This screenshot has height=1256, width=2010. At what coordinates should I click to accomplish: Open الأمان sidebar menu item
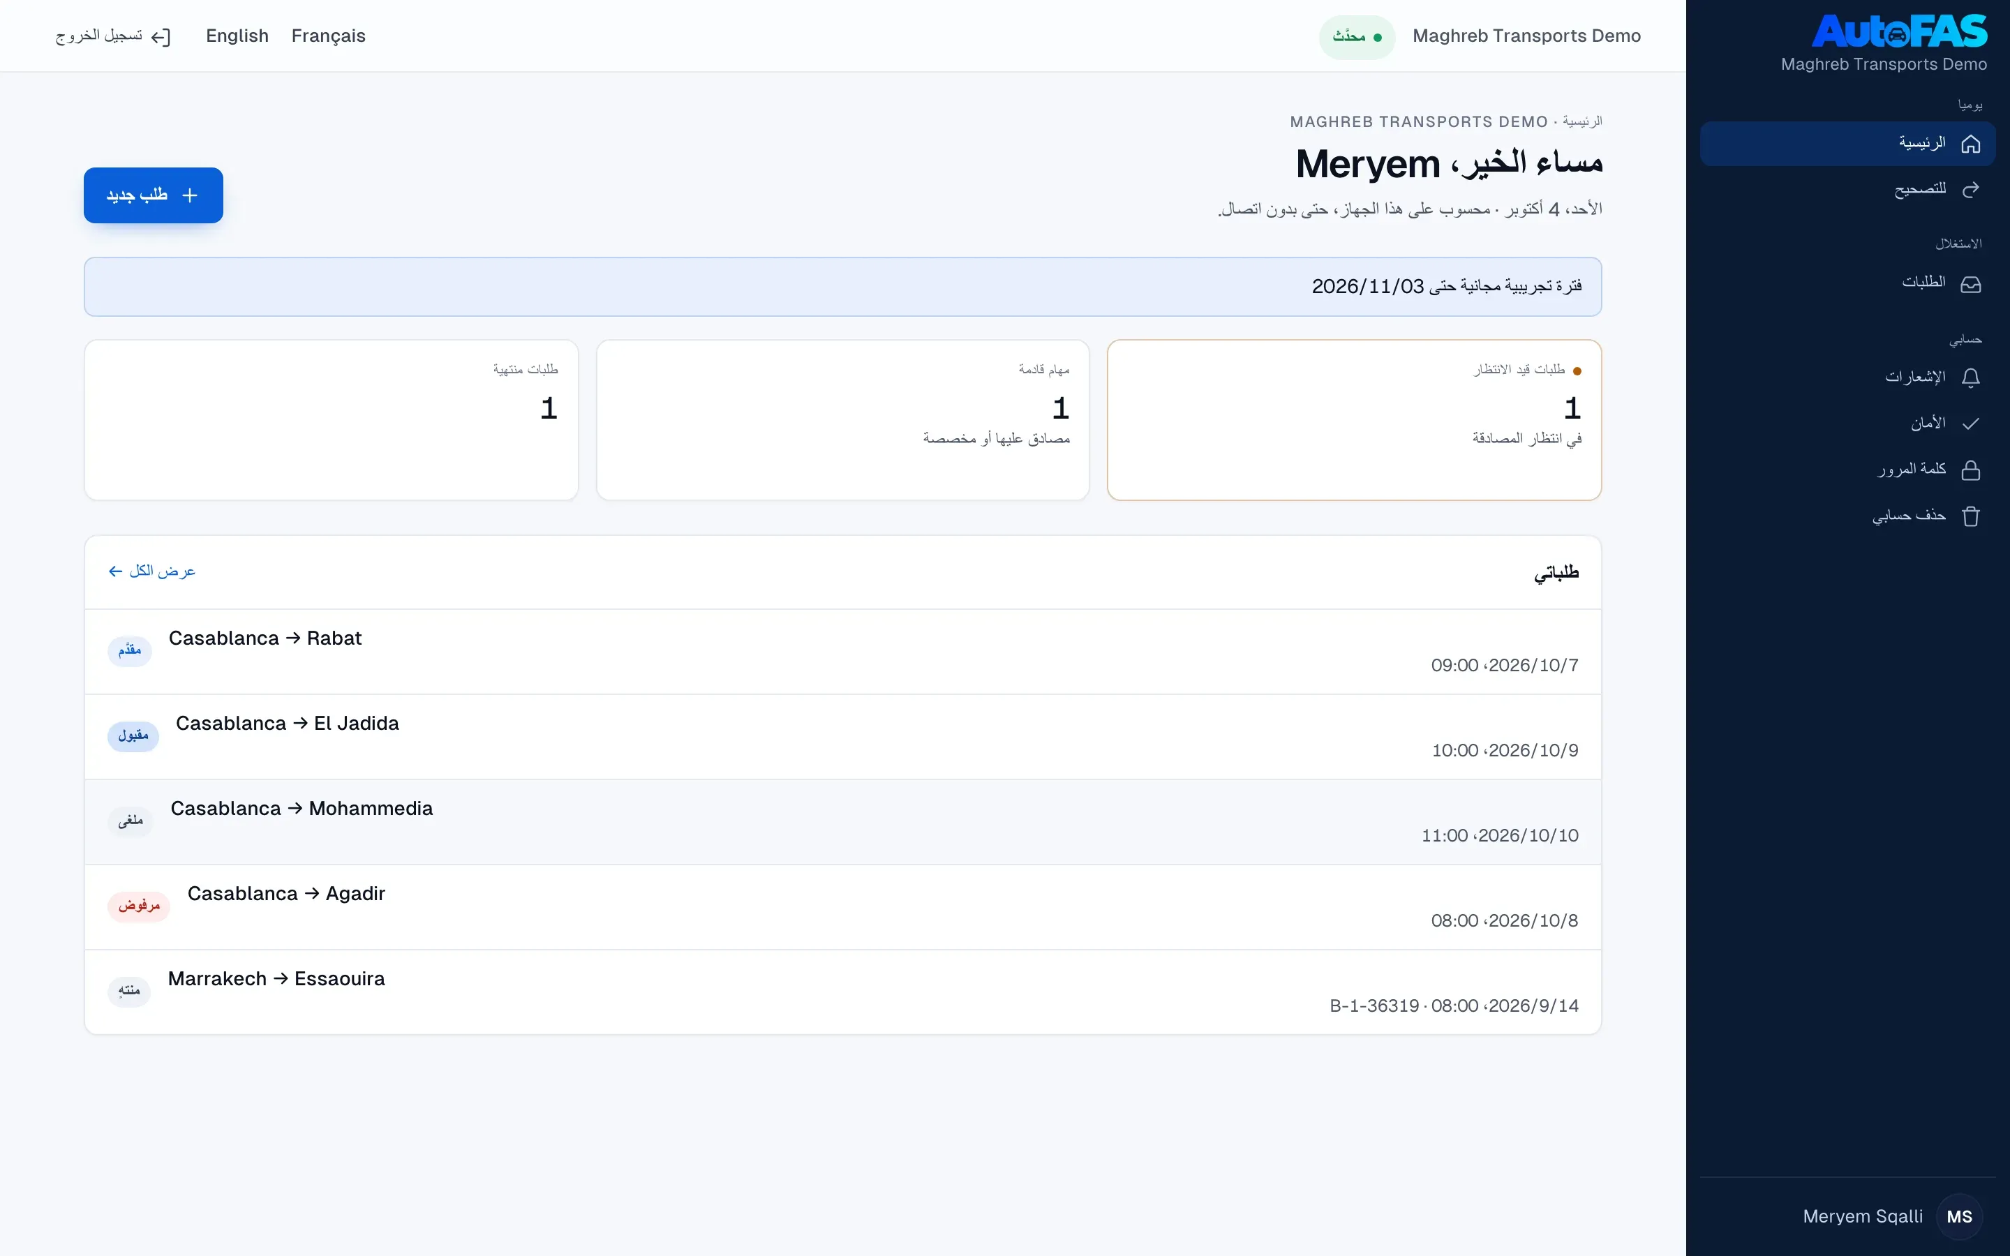point(1847,424)
